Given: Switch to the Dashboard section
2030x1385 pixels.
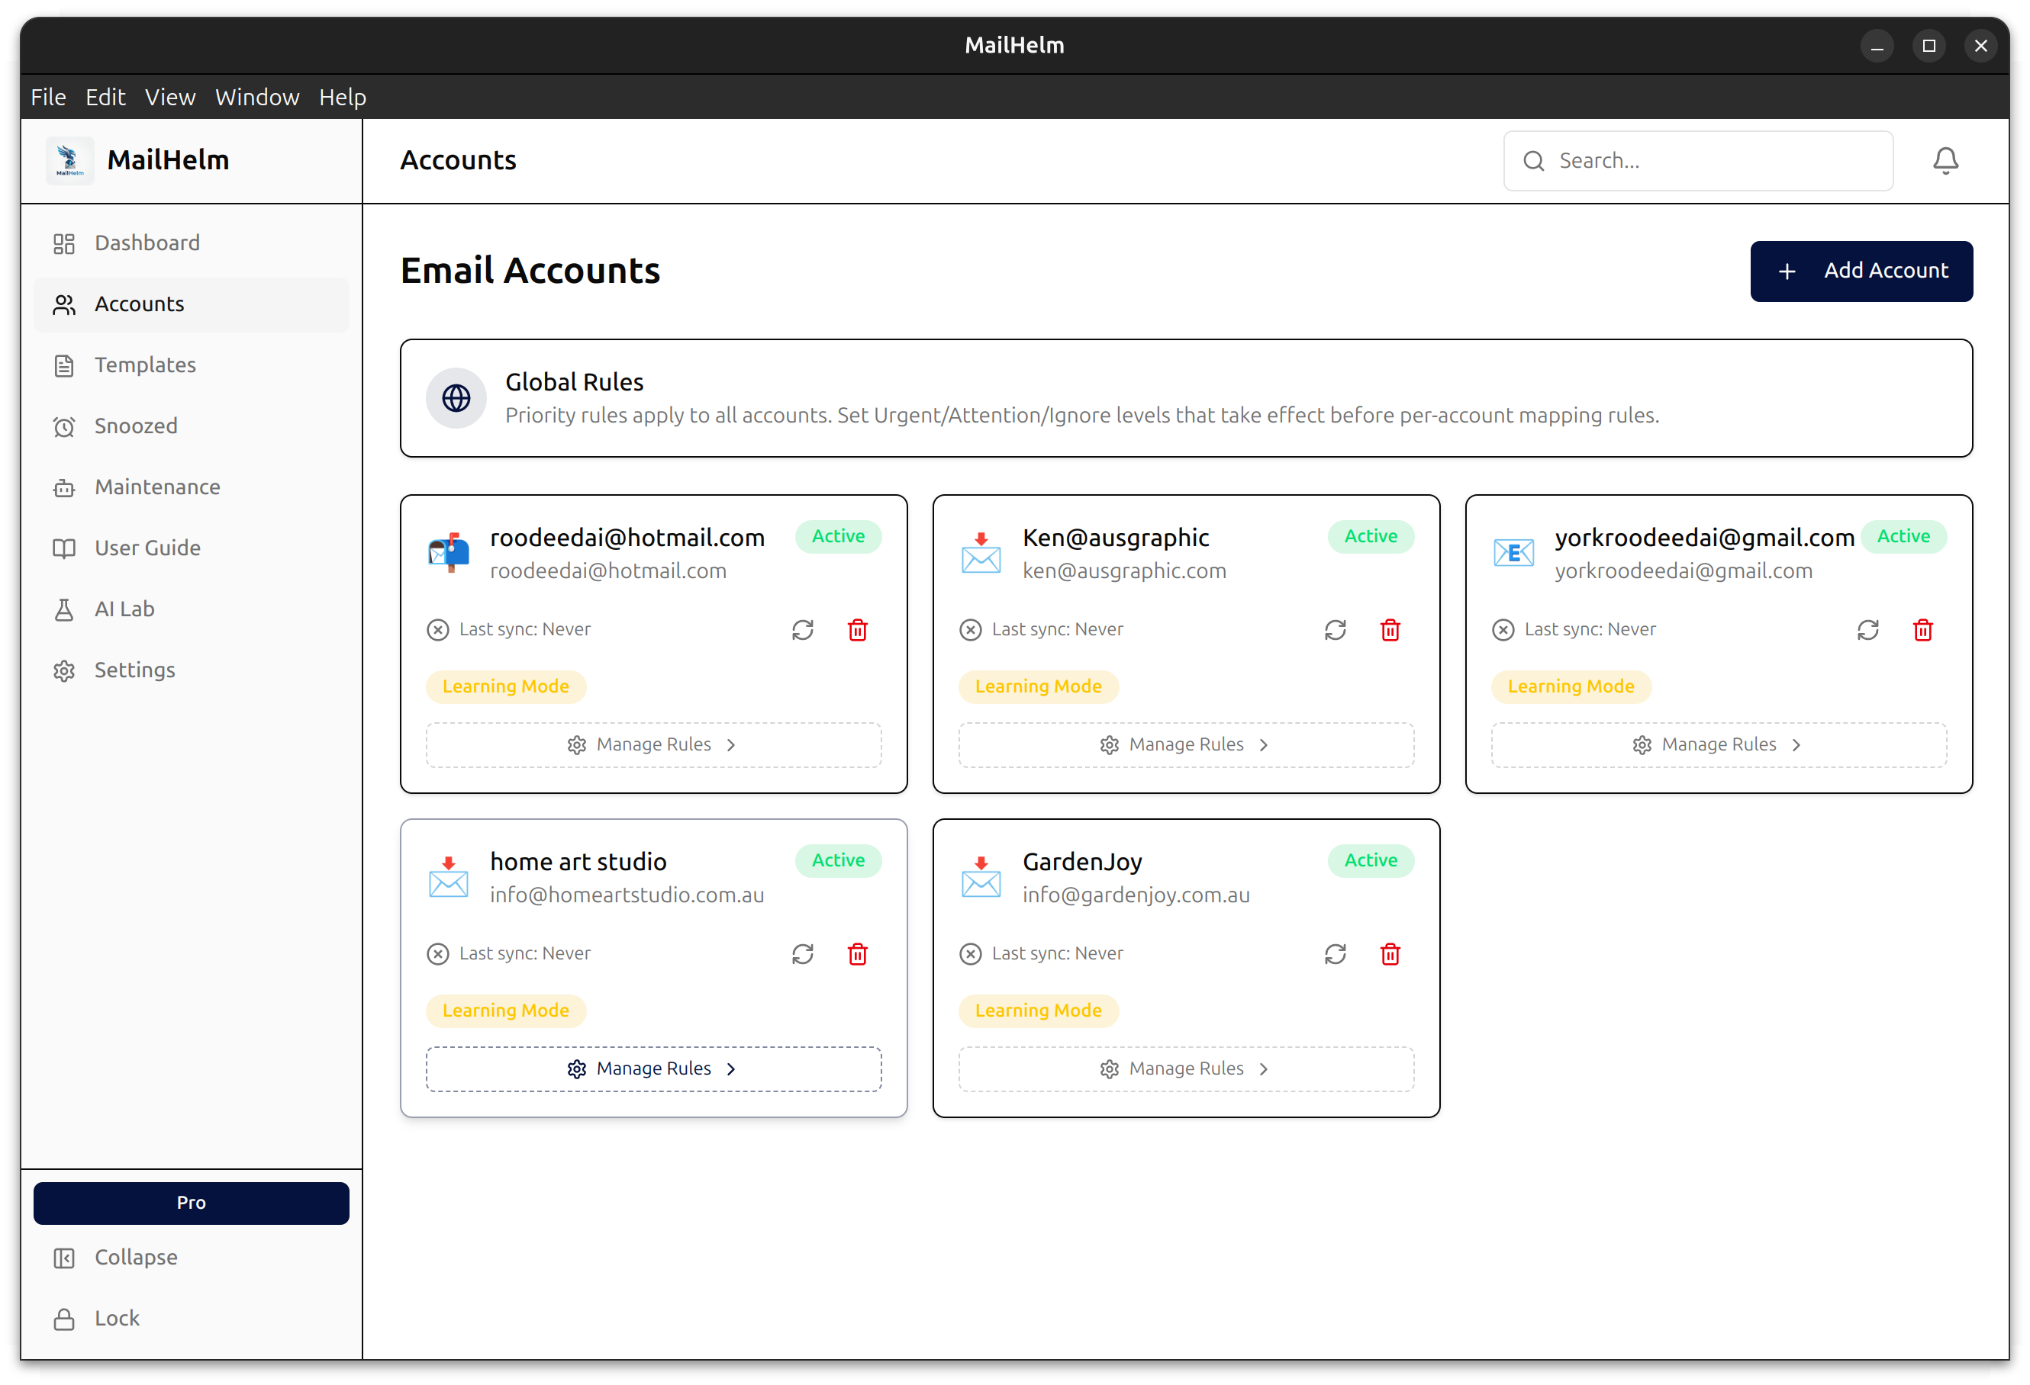Looking at the screenshot, I should pos(146,243).
